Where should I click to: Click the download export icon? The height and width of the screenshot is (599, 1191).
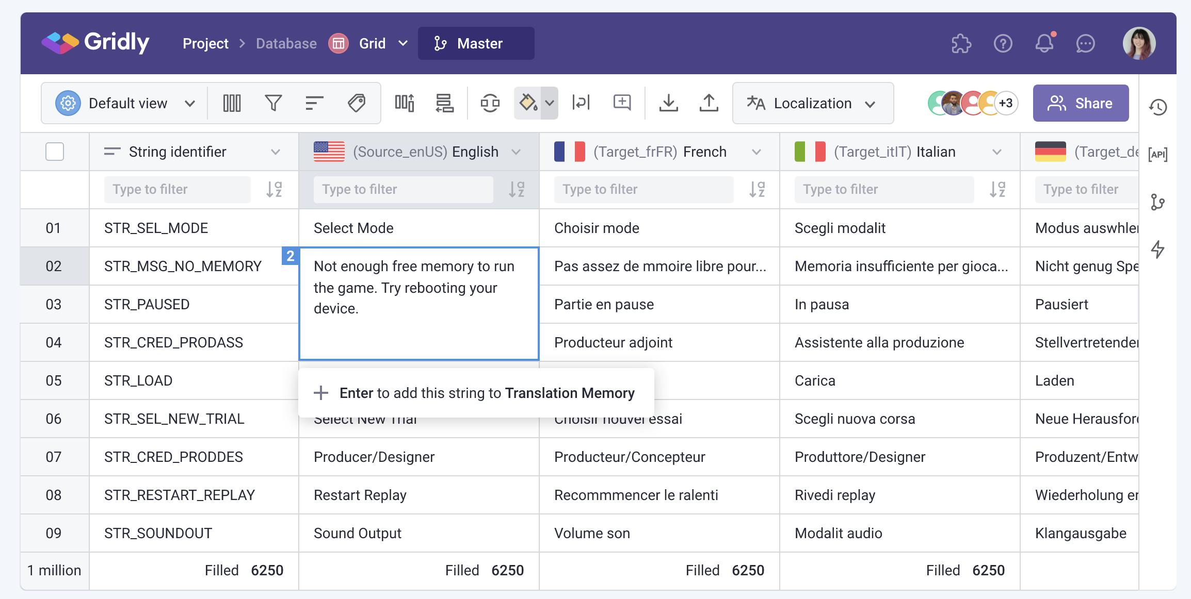pos(668,103)
